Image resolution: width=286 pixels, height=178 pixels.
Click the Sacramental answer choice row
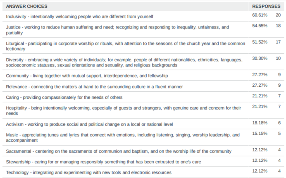(x=119, y=151)
